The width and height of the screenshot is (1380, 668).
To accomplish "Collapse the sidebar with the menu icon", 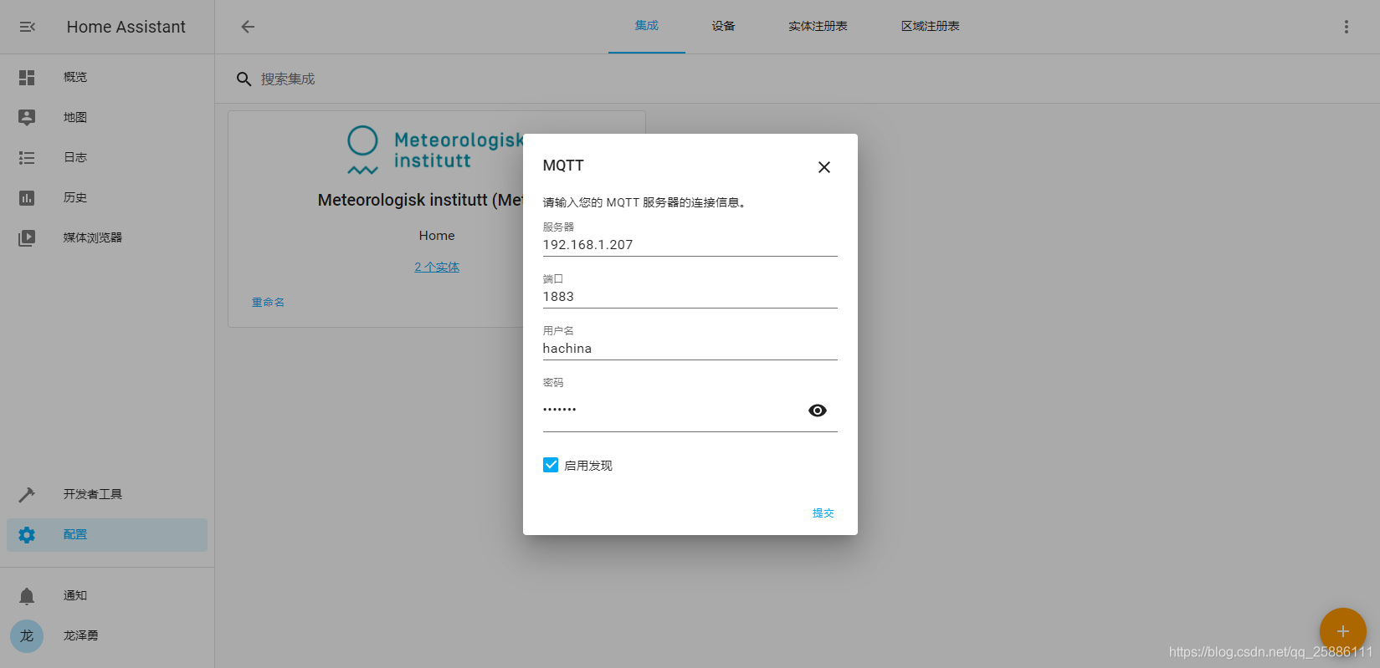I will pyautogui.click(x=27, y=27).
